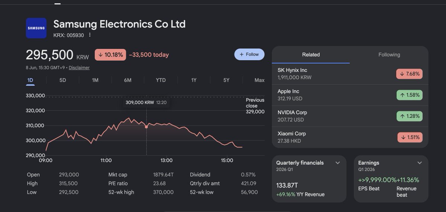Click the P/E ratio value 23.68
446x212 pixels.
pos(159,183)
